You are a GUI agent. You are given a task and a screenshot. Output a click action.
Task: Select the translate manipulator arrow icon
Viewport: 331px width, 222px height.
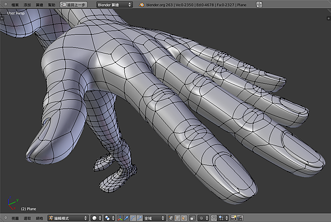point(126,218)
